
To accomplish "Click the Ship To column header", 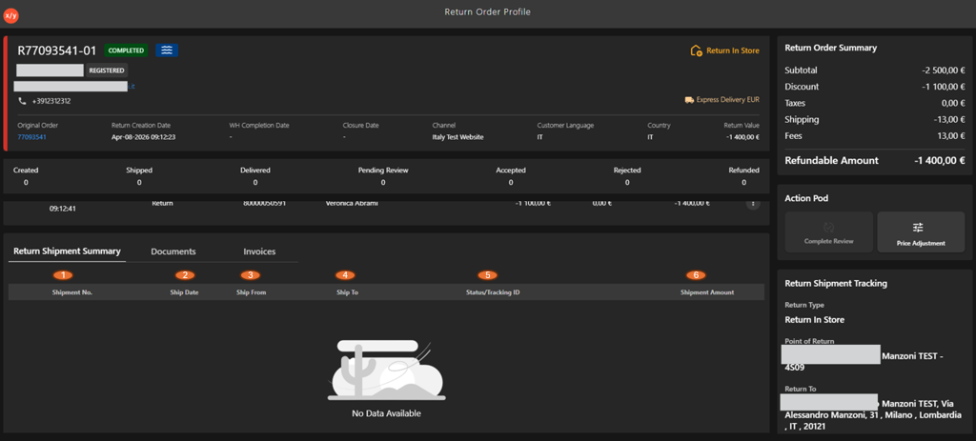I will pos(347,292).
